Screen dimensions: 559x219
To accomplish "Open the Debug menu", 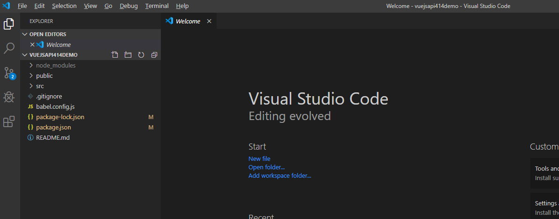I will [128, 6].
